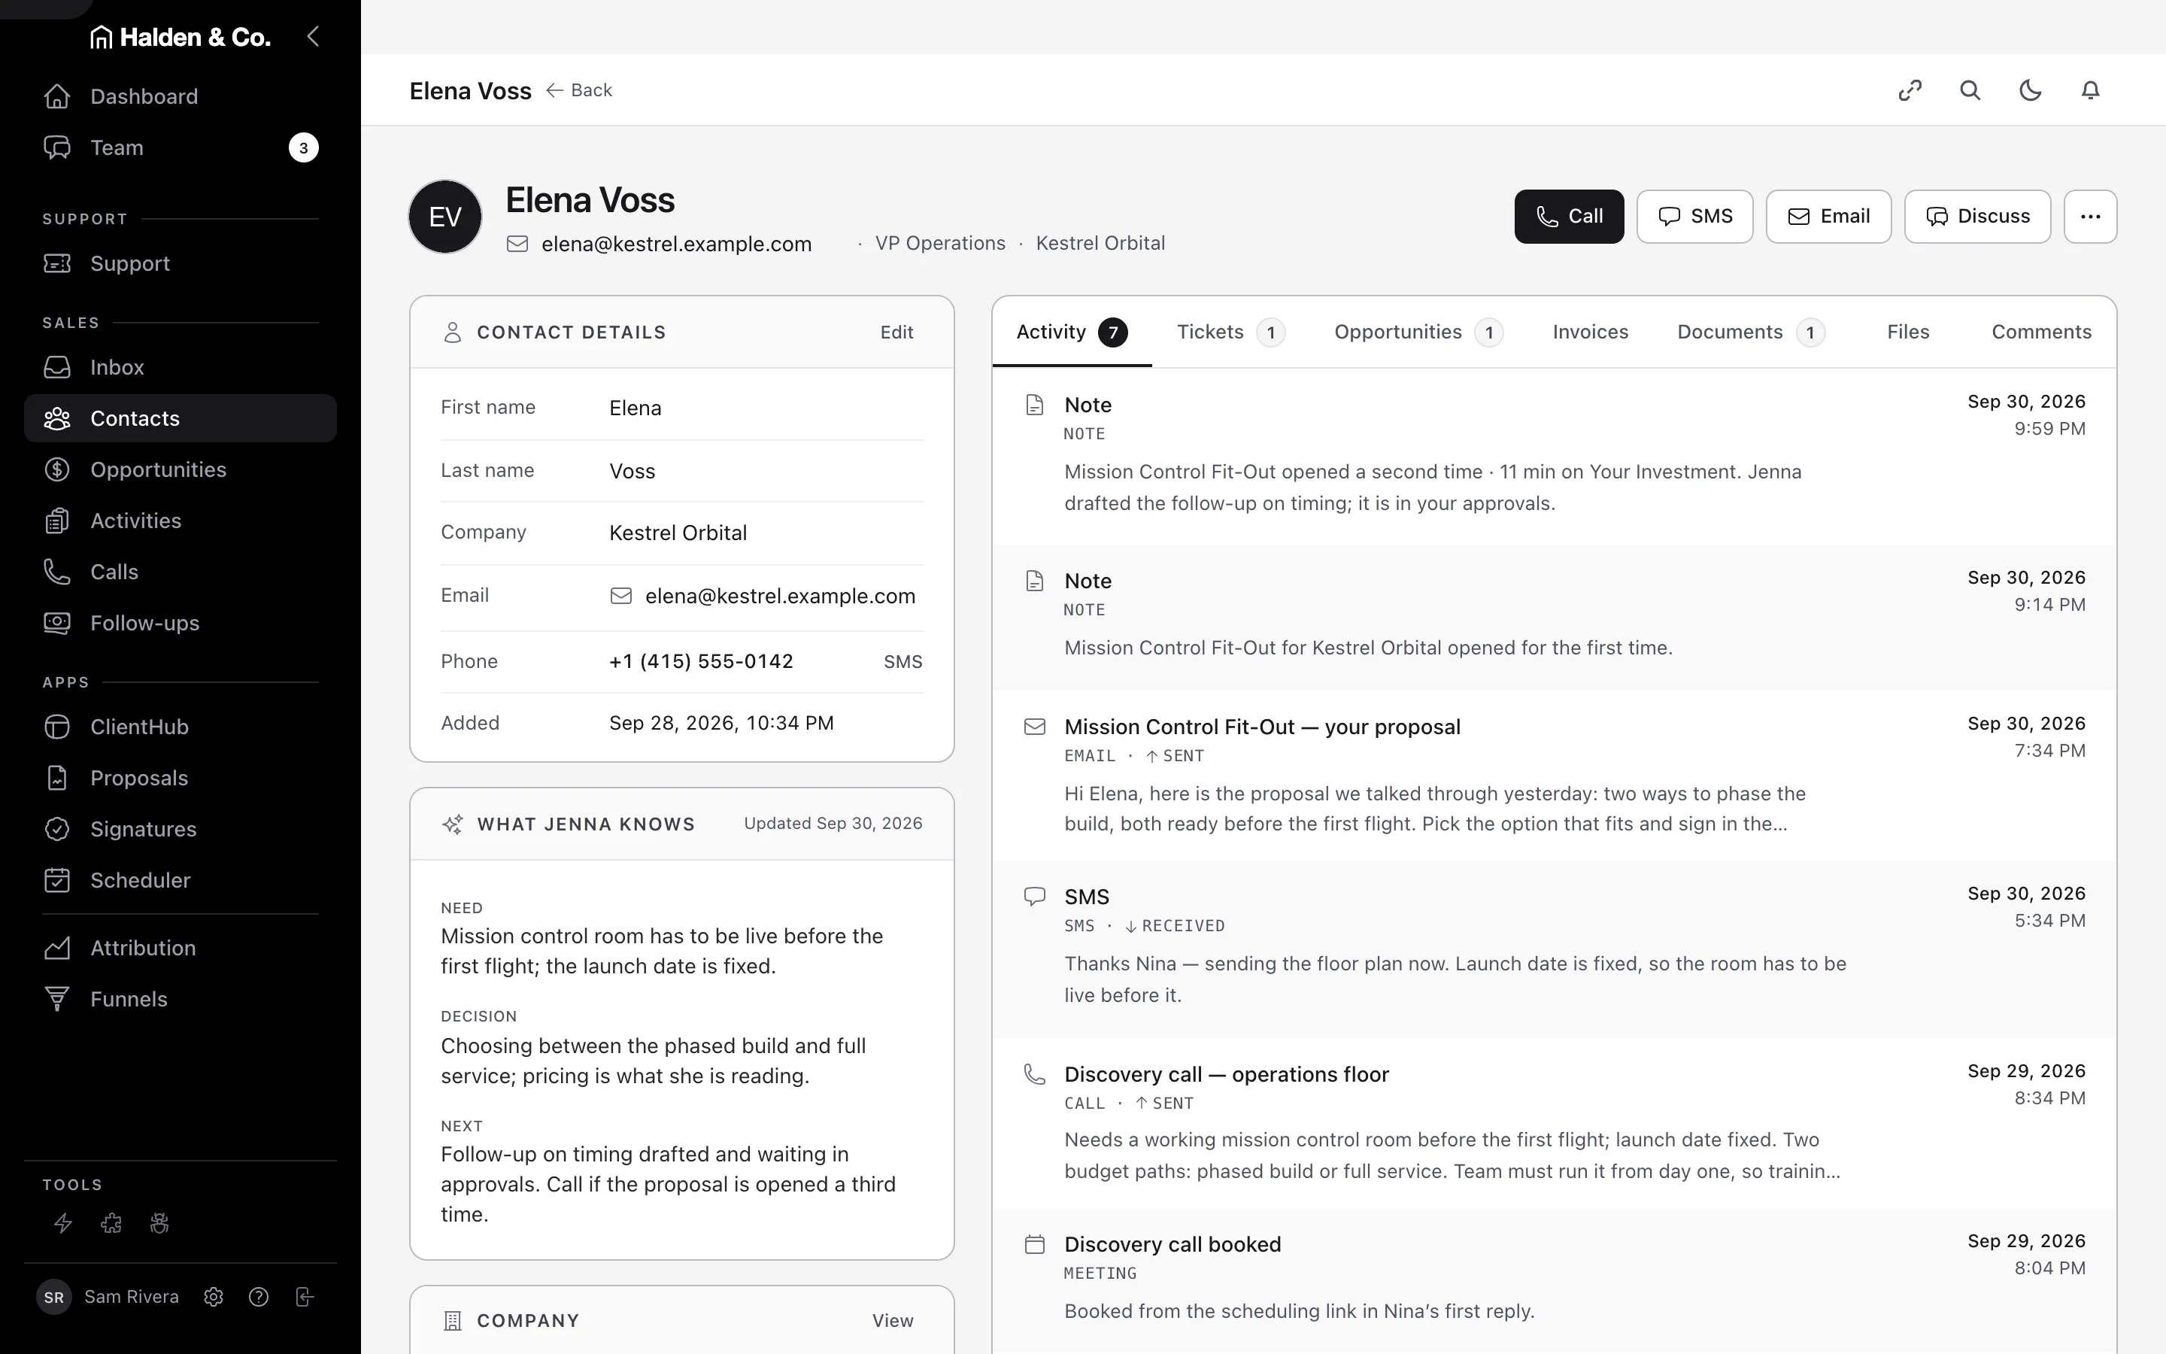Go to Calls in the sidebar
Screen dimensions: 2166x1354
(180, 572)
